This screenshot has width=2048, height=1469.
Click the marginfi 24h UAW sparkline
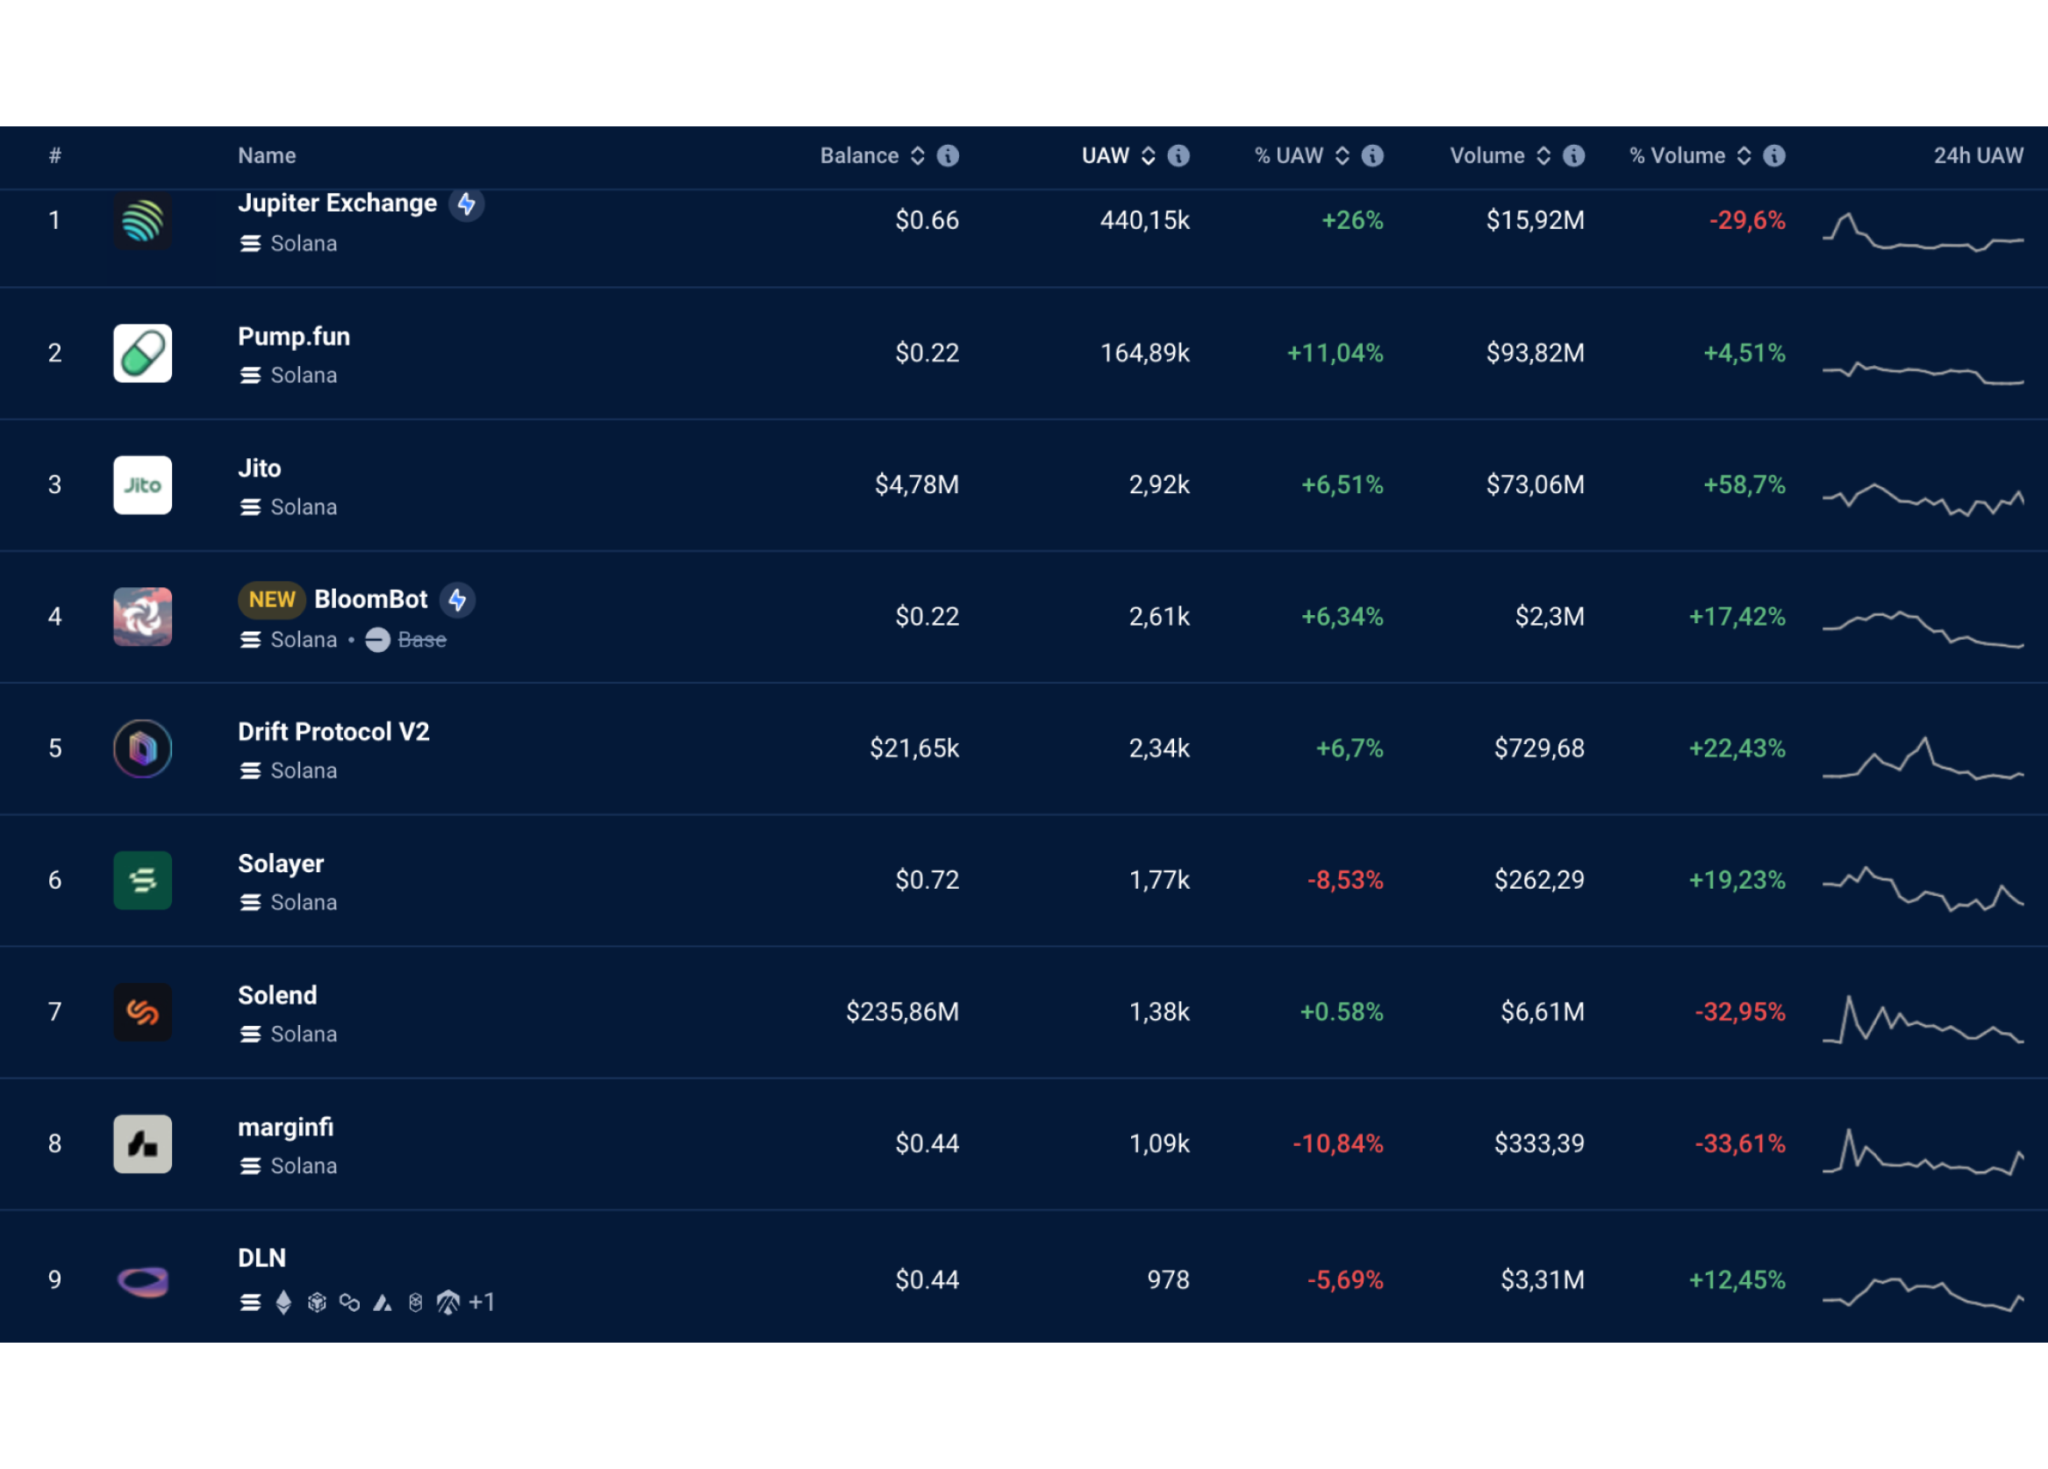coord(1923,1153)
